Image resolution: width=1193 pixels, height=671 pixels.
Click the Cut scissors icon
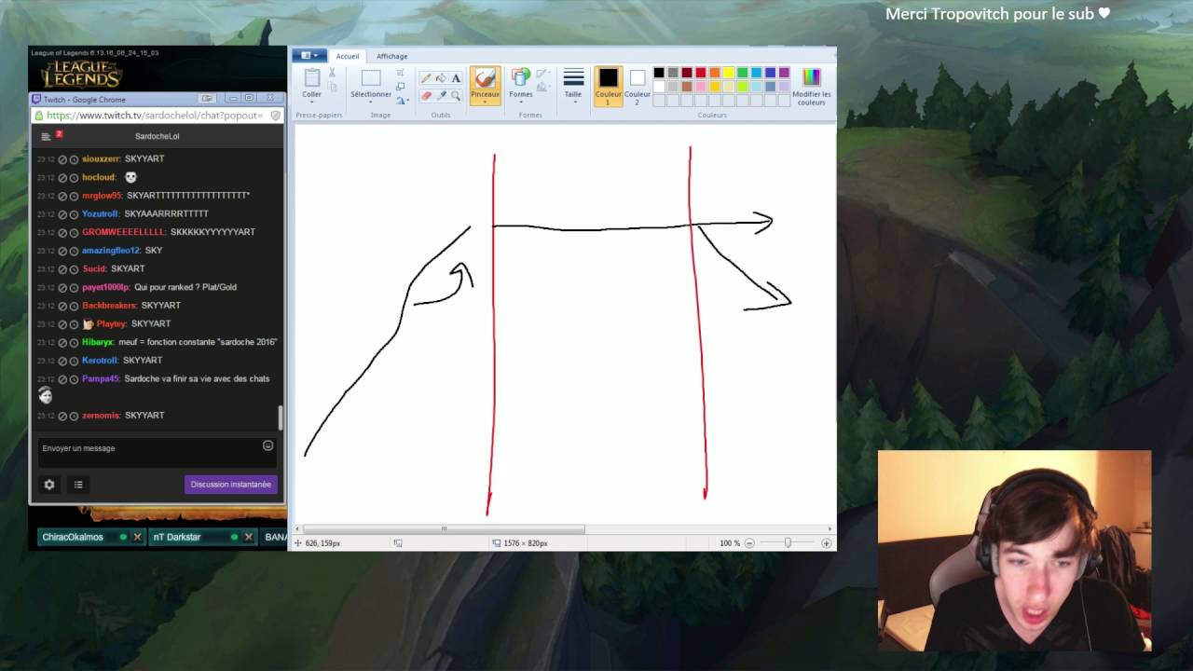pos(332,73)
